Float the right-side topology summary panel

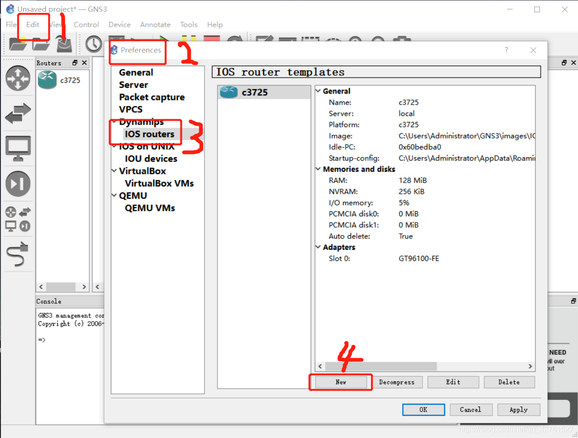(x=564, y=62)
